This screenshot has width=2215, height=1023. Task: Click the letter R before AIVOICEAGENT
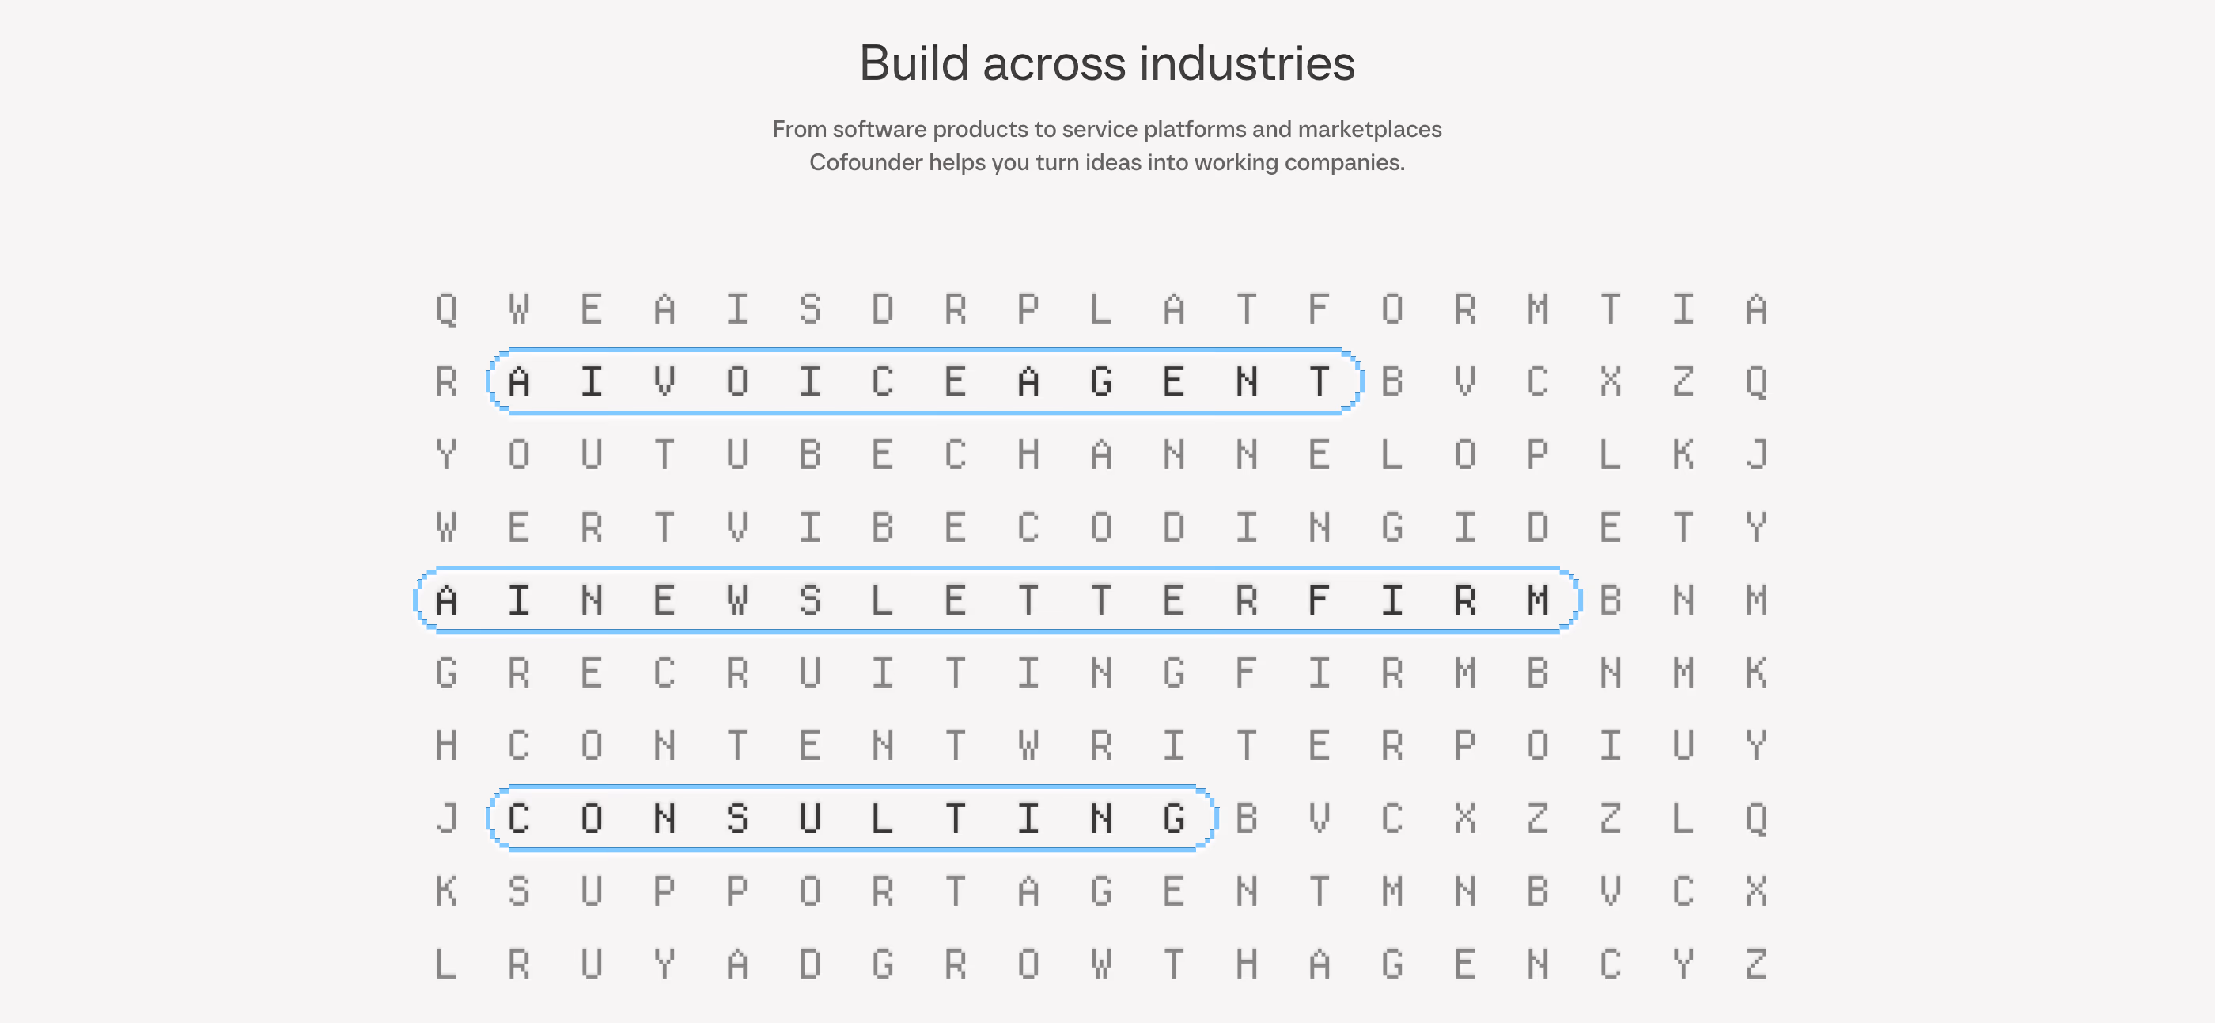(445, 381)
